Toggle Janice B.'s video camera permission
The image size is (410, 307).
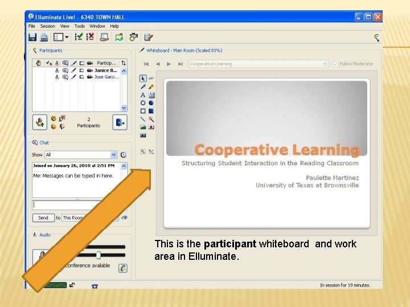click(x=90, y=70)
